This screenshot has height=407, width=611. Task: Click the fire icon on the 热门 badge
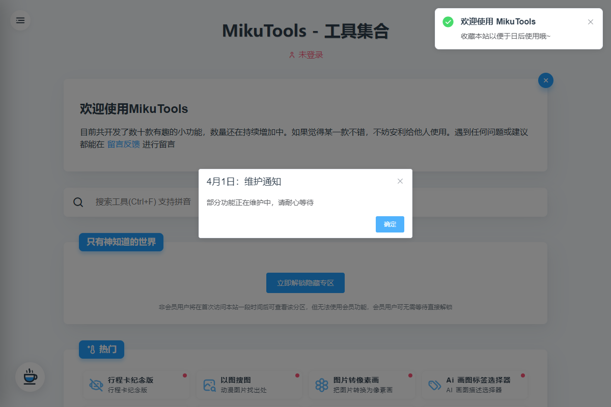[92, 350]
